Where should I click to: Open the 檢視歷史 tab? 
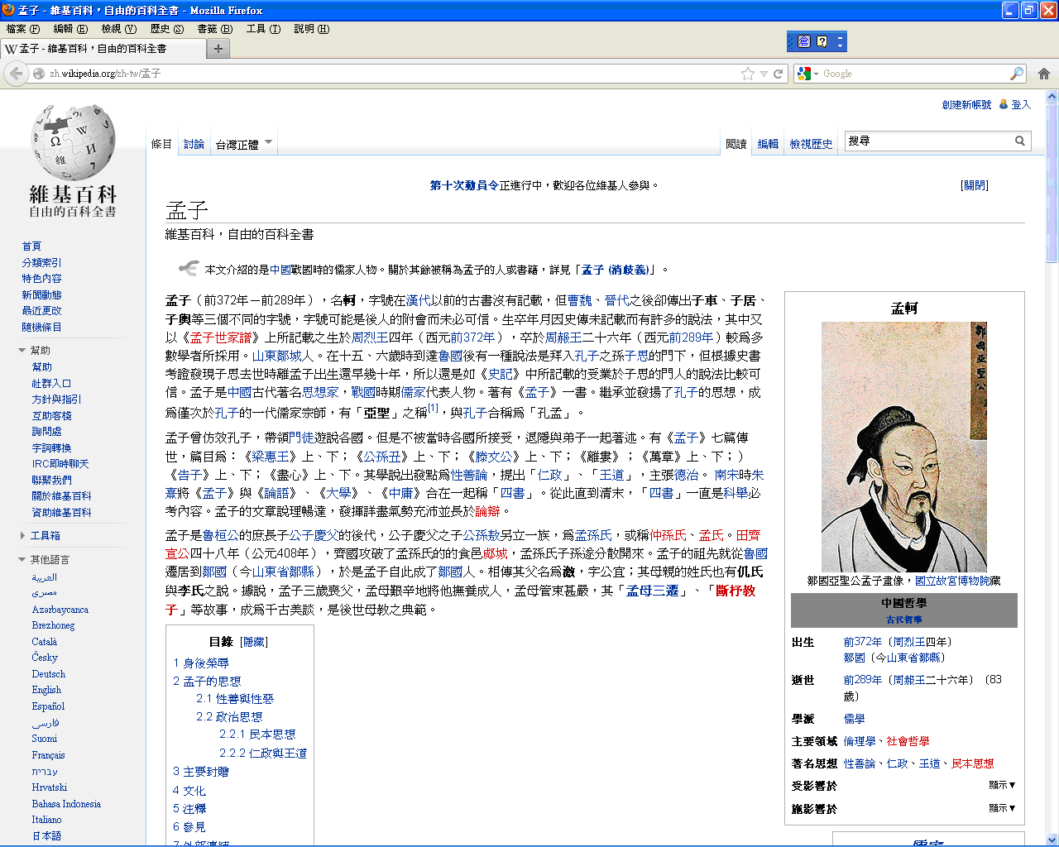click(811, 144)
